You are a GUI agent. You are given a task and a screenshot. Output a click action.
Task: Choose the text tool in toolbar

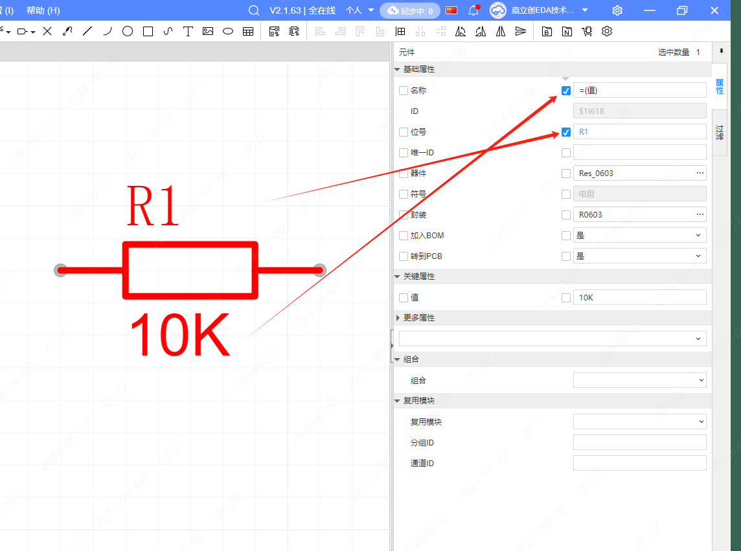188,31
